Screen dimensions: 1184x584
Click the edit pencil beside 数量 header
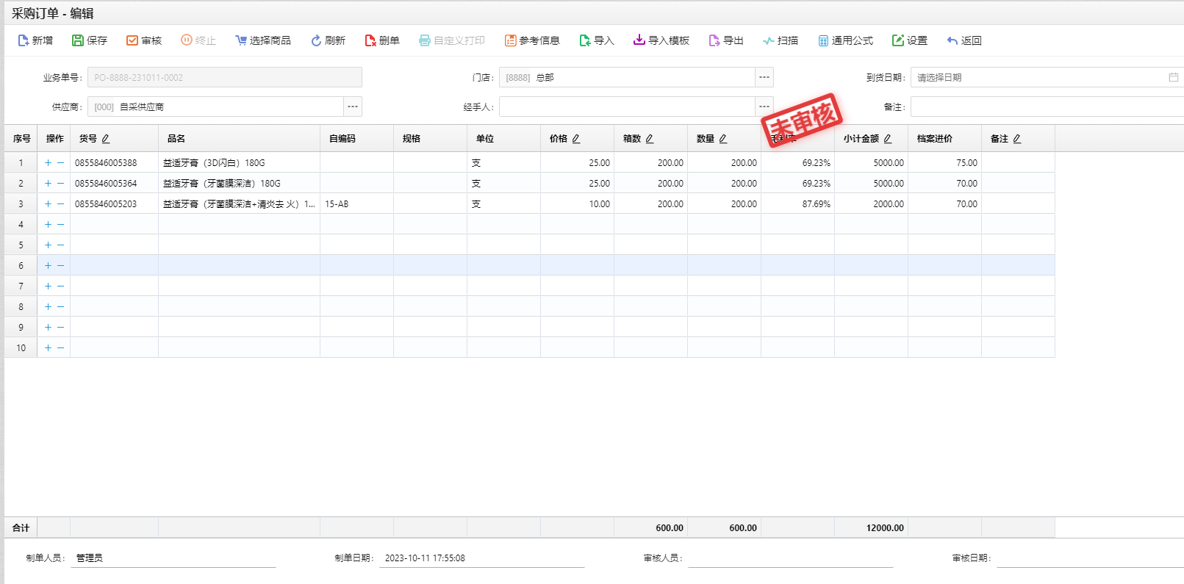tap(723, 139)
